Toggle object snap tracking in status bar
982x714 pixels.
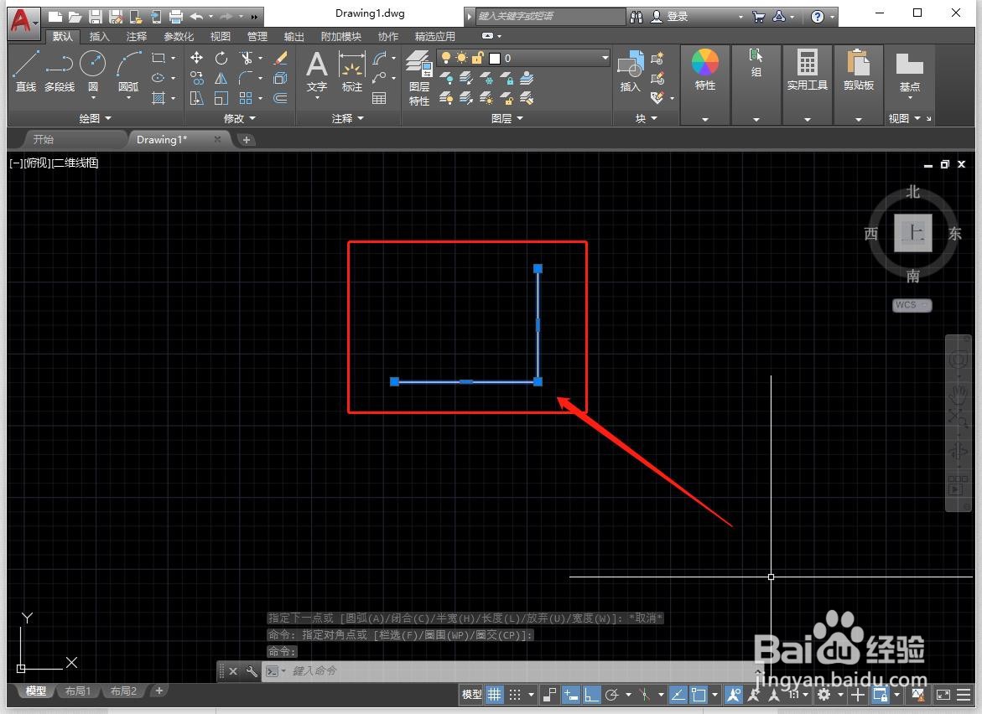(678, 695)
